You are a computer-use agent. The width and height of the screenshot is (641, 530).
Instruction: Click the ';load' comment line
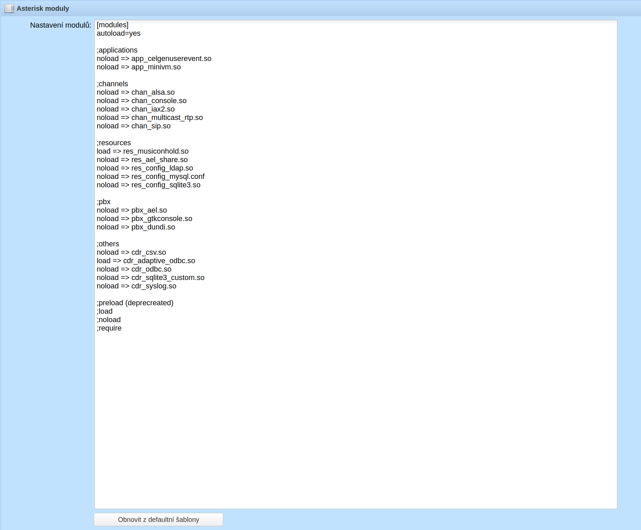(x=105, y=311)
